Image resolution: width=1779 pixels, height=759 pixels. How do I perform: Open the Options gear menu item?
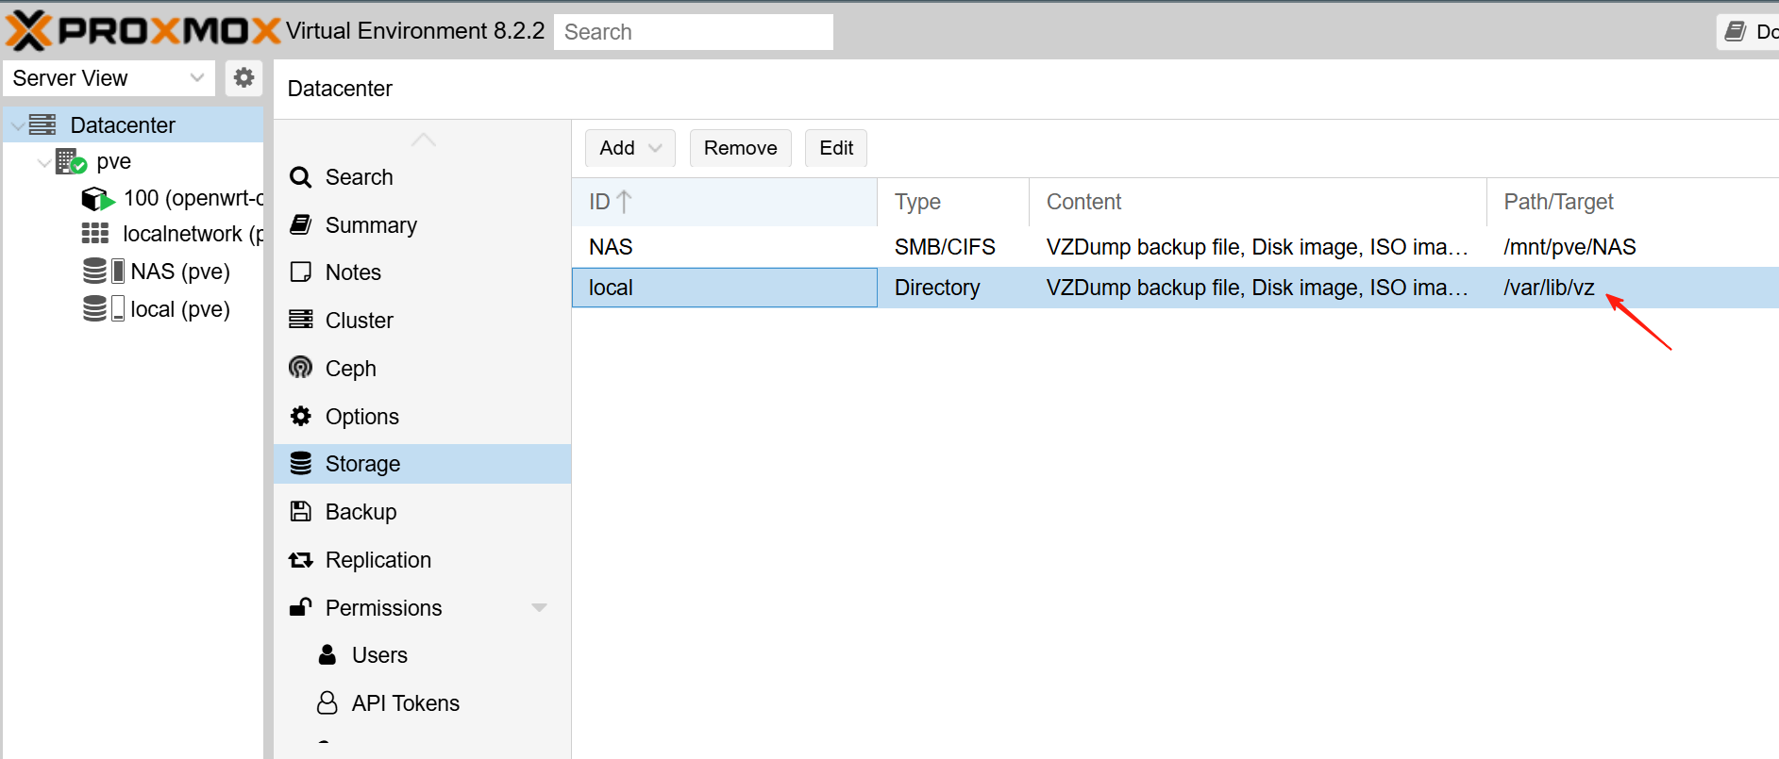click(361, 416)
